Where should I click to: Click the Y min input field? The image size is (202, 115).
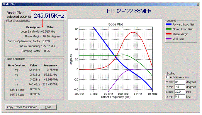tap(180, 87)
